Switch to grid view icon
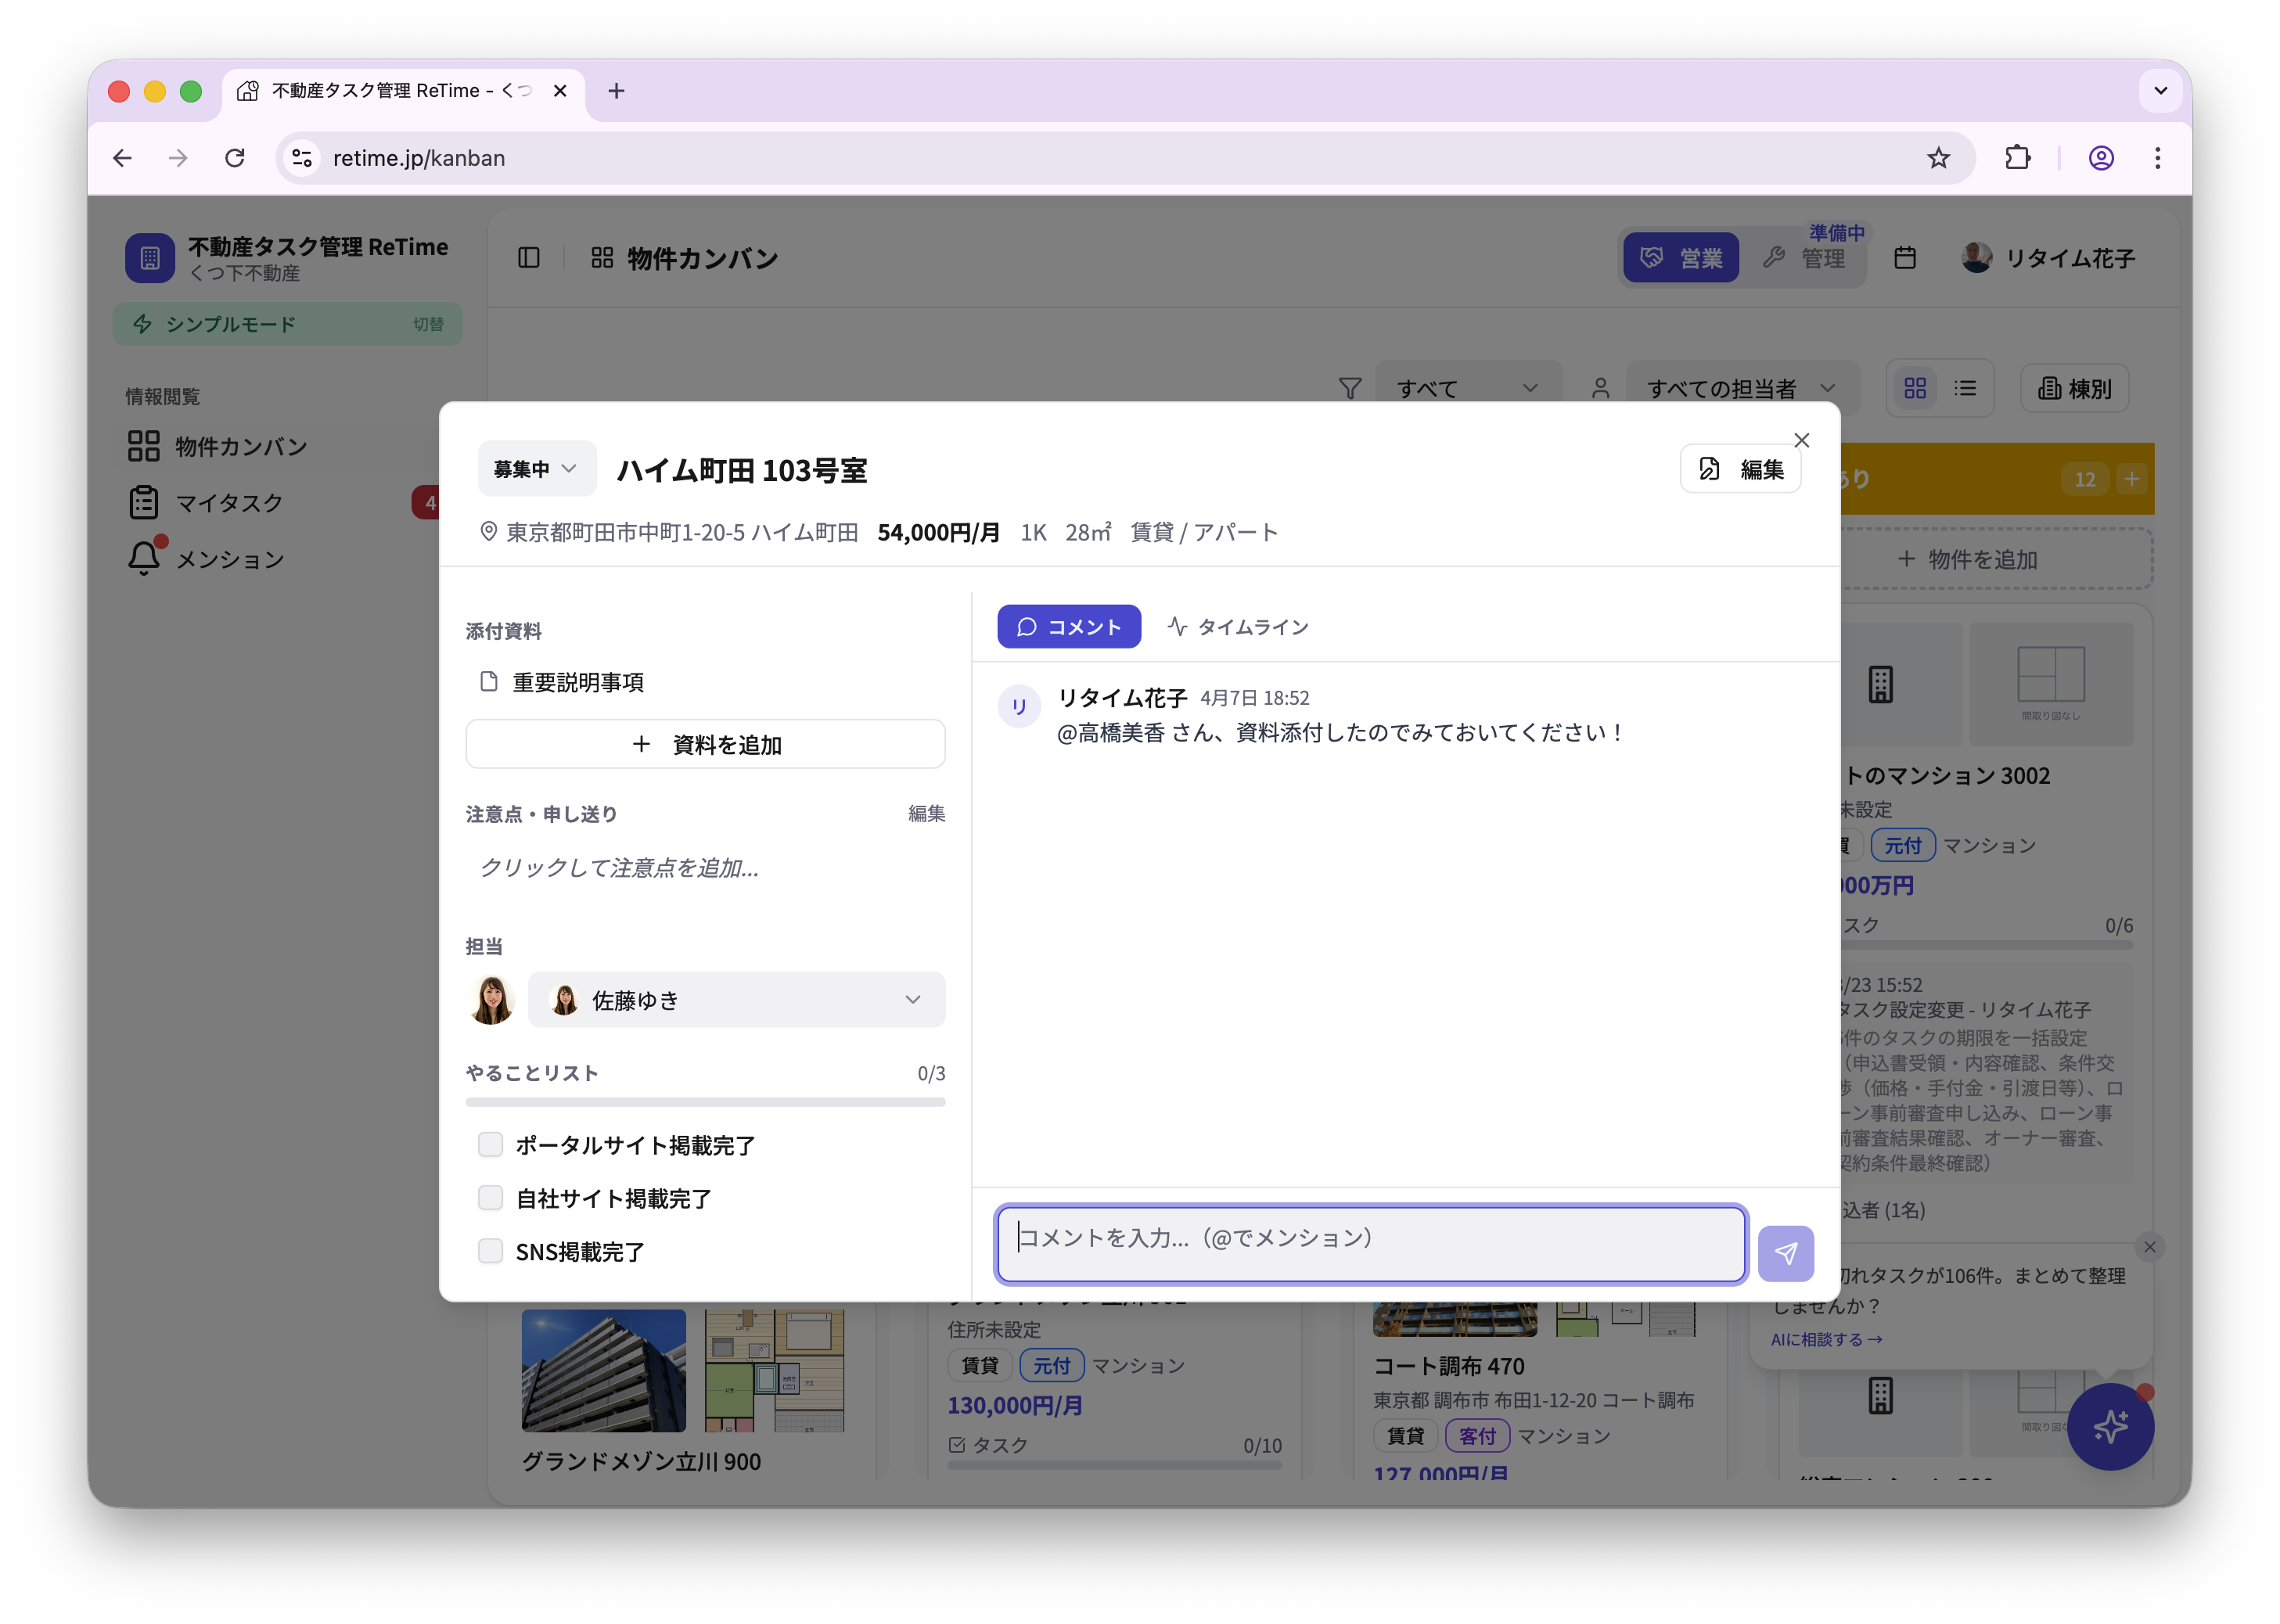 point(1915,388)
